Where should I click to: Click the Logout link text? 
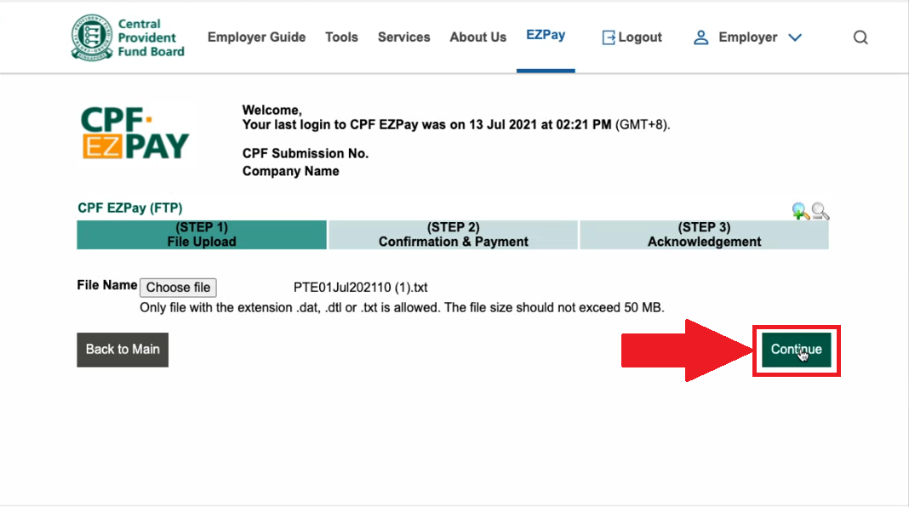point(640,37)
